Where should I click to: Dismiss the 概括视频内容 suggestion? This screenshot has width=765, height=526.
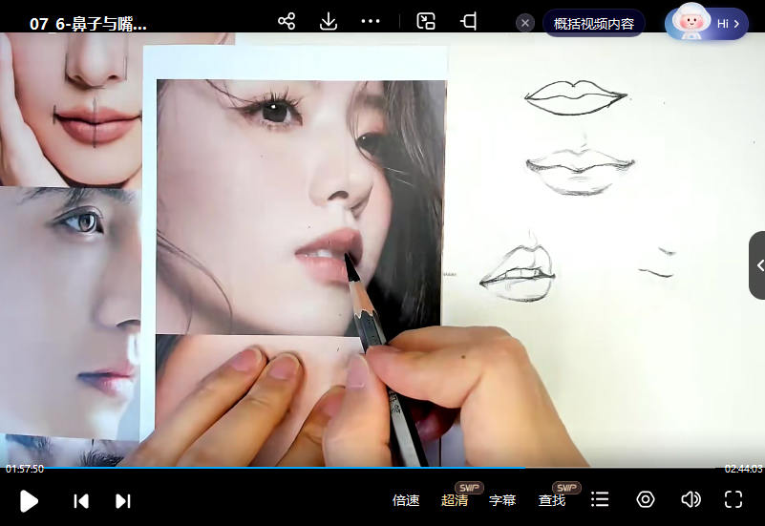pos(525,23)
